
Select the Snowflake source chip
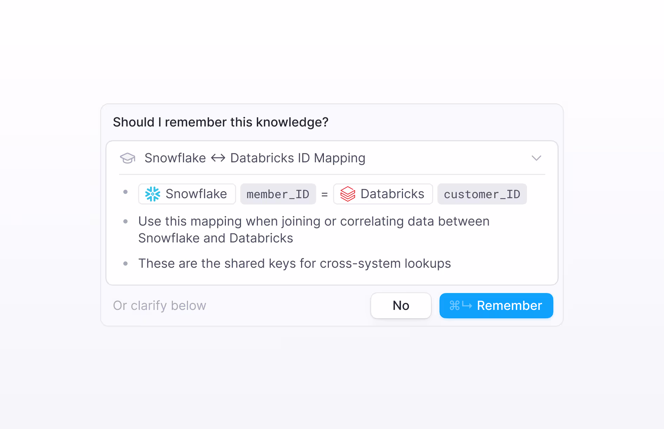pos(187,194)
